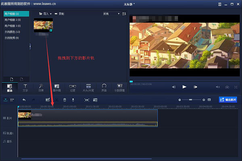This screenshot has height=161, width=242.
Task: Click timeline ruler at 00:01:00:00
Action: pos(70,107)
